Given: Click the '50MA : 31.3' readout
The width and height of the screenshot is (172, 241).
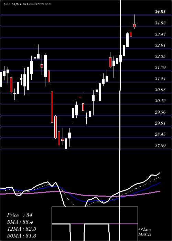Looking at the screenshot, I should click(21, 235).
